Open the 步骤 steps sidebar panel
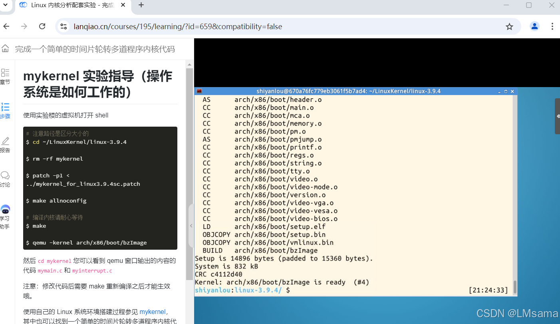 (5, 111)
